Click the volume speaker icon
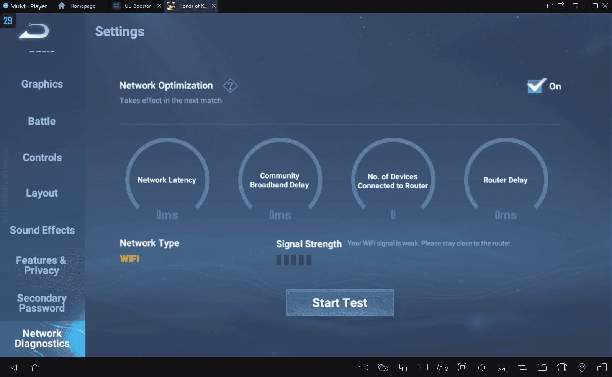 pyautogui.click(x=482, y=367)
